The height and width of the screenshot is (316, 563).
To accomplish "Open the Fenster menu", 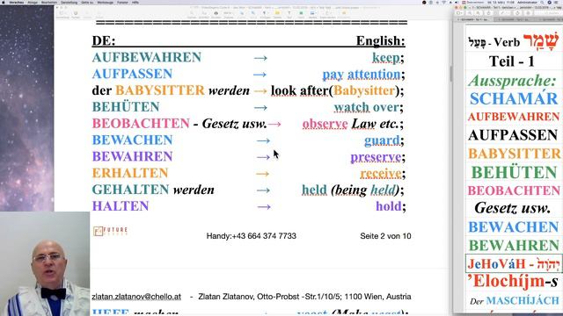I will pyautogui.click(x=122, y=2).
